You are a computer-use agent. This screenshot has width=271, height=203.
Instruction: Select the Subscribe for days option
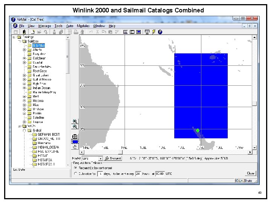75,174
